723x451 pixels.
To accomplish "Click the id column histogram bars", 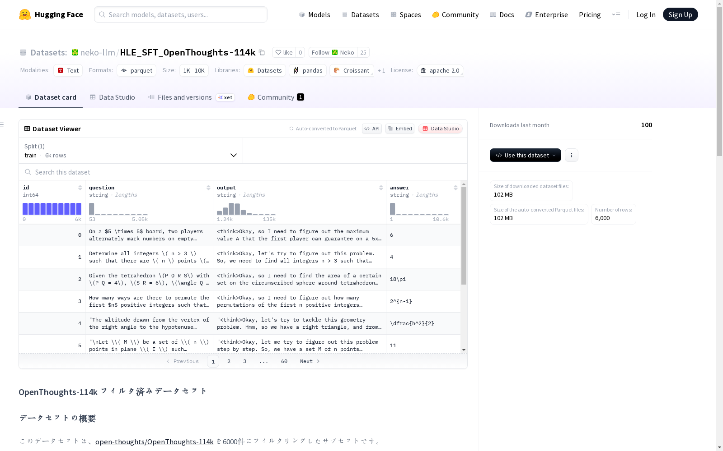I will [52, 209].
